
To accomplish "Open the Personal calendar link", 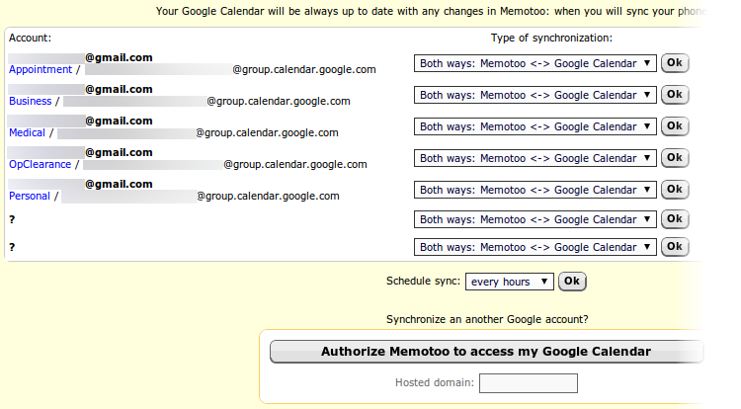I will point(30,197).
